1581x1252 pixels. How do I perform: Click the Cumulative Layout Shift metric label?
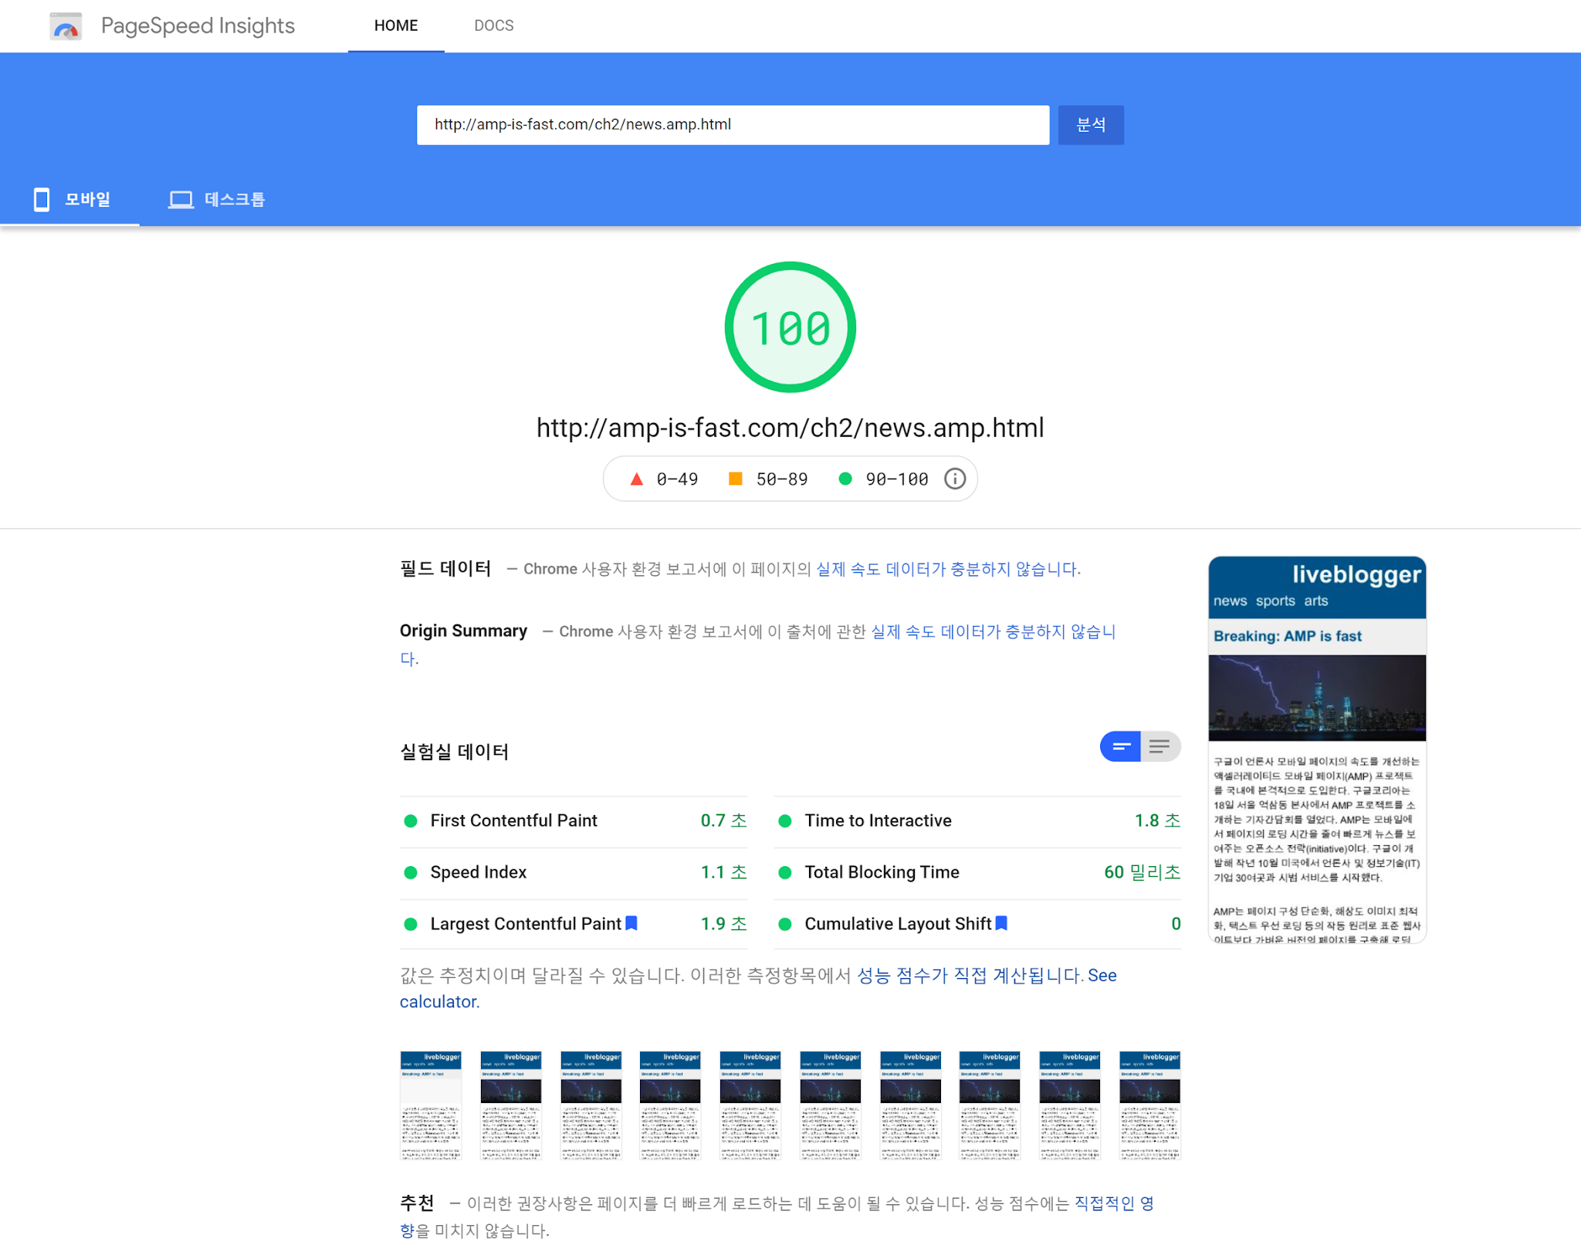click(x=899, y=924)
